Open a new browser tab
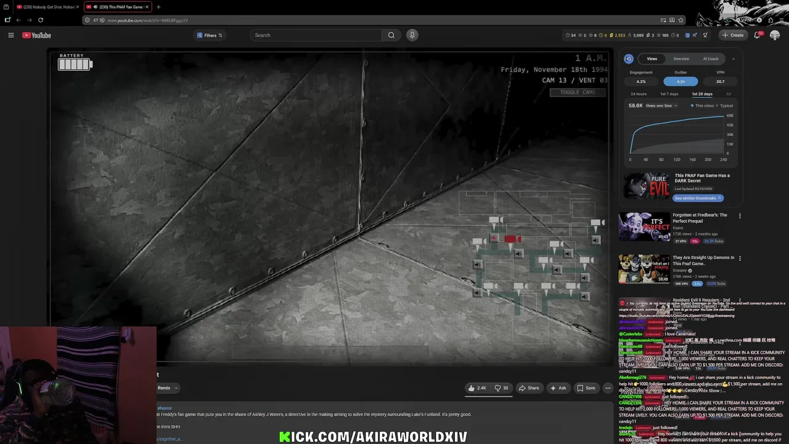 click(158, 7)
